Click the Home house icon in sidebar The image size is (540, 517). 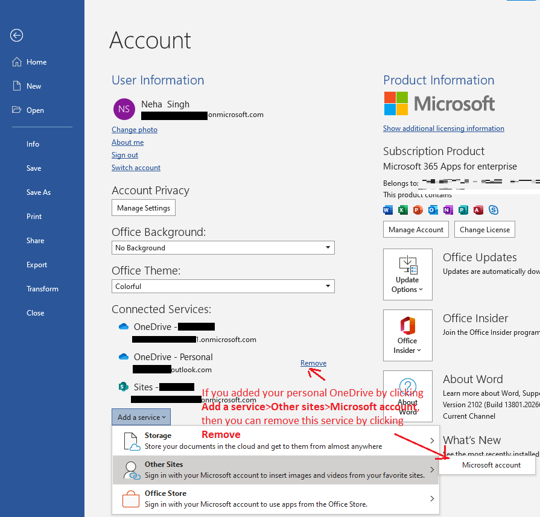(16, 62)
